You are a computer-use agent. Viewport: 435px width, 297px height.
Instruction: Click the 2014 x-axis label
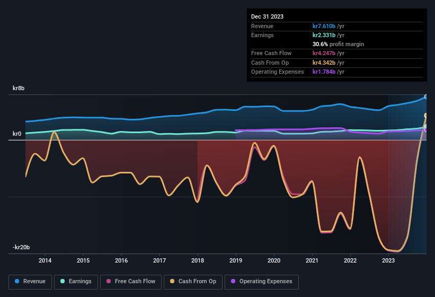[x=45, y=260]
